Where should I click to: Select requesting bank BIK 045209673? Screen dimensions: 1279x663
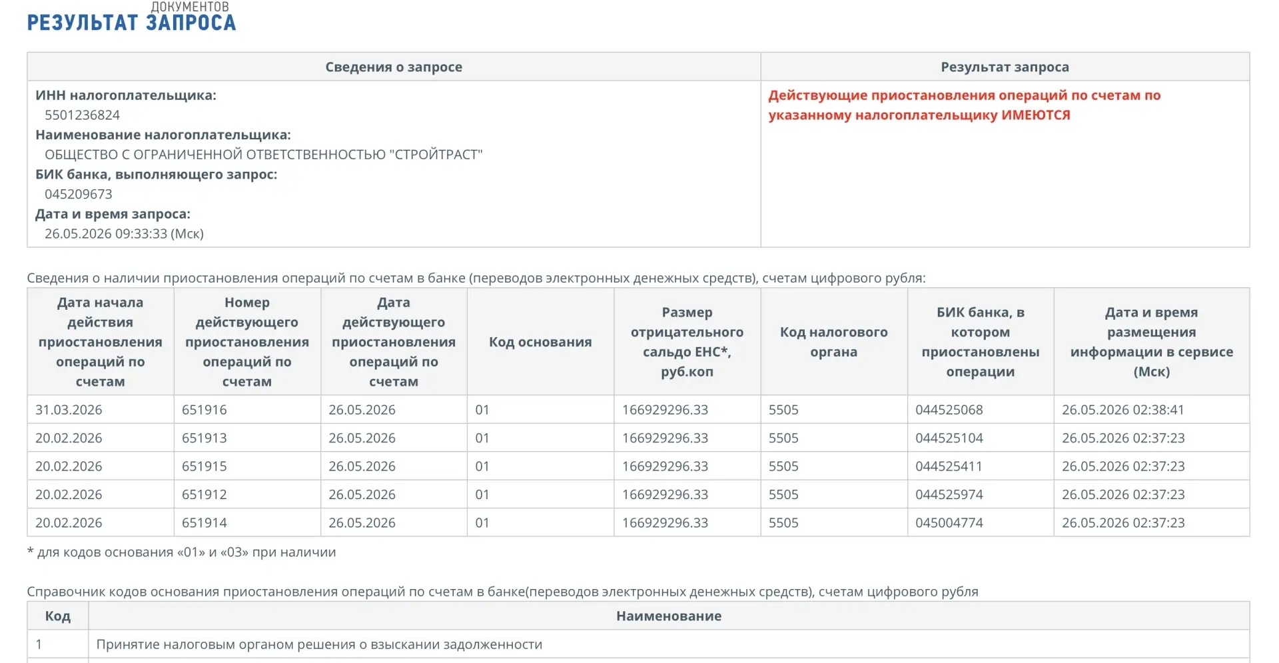coord(79,194)
